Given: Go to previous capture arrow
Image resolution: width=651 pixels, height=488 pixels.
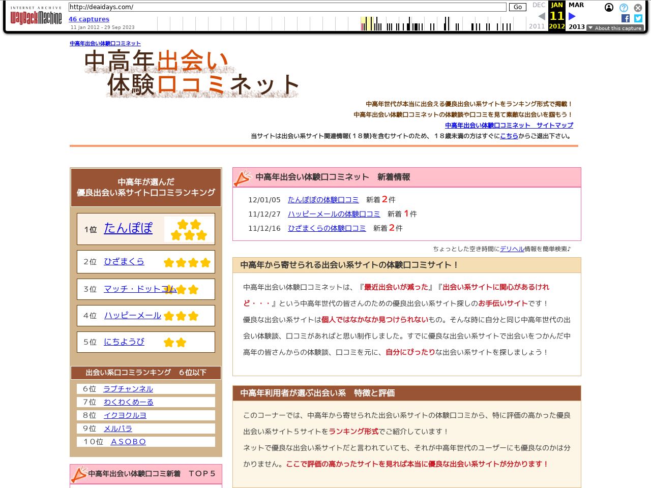Looking at the screenshot, I should click(x=542, y=16).
